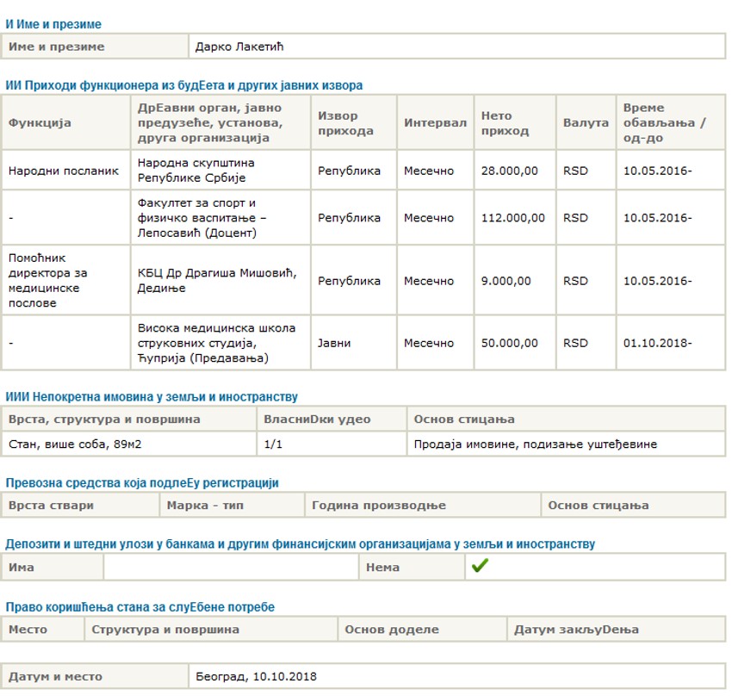Click the green checkmark beside Нема

coord(480,566)
